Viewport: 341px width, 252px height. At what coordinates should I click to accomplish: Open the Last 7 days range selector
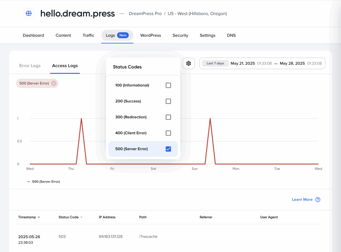(x=215, y=63)
